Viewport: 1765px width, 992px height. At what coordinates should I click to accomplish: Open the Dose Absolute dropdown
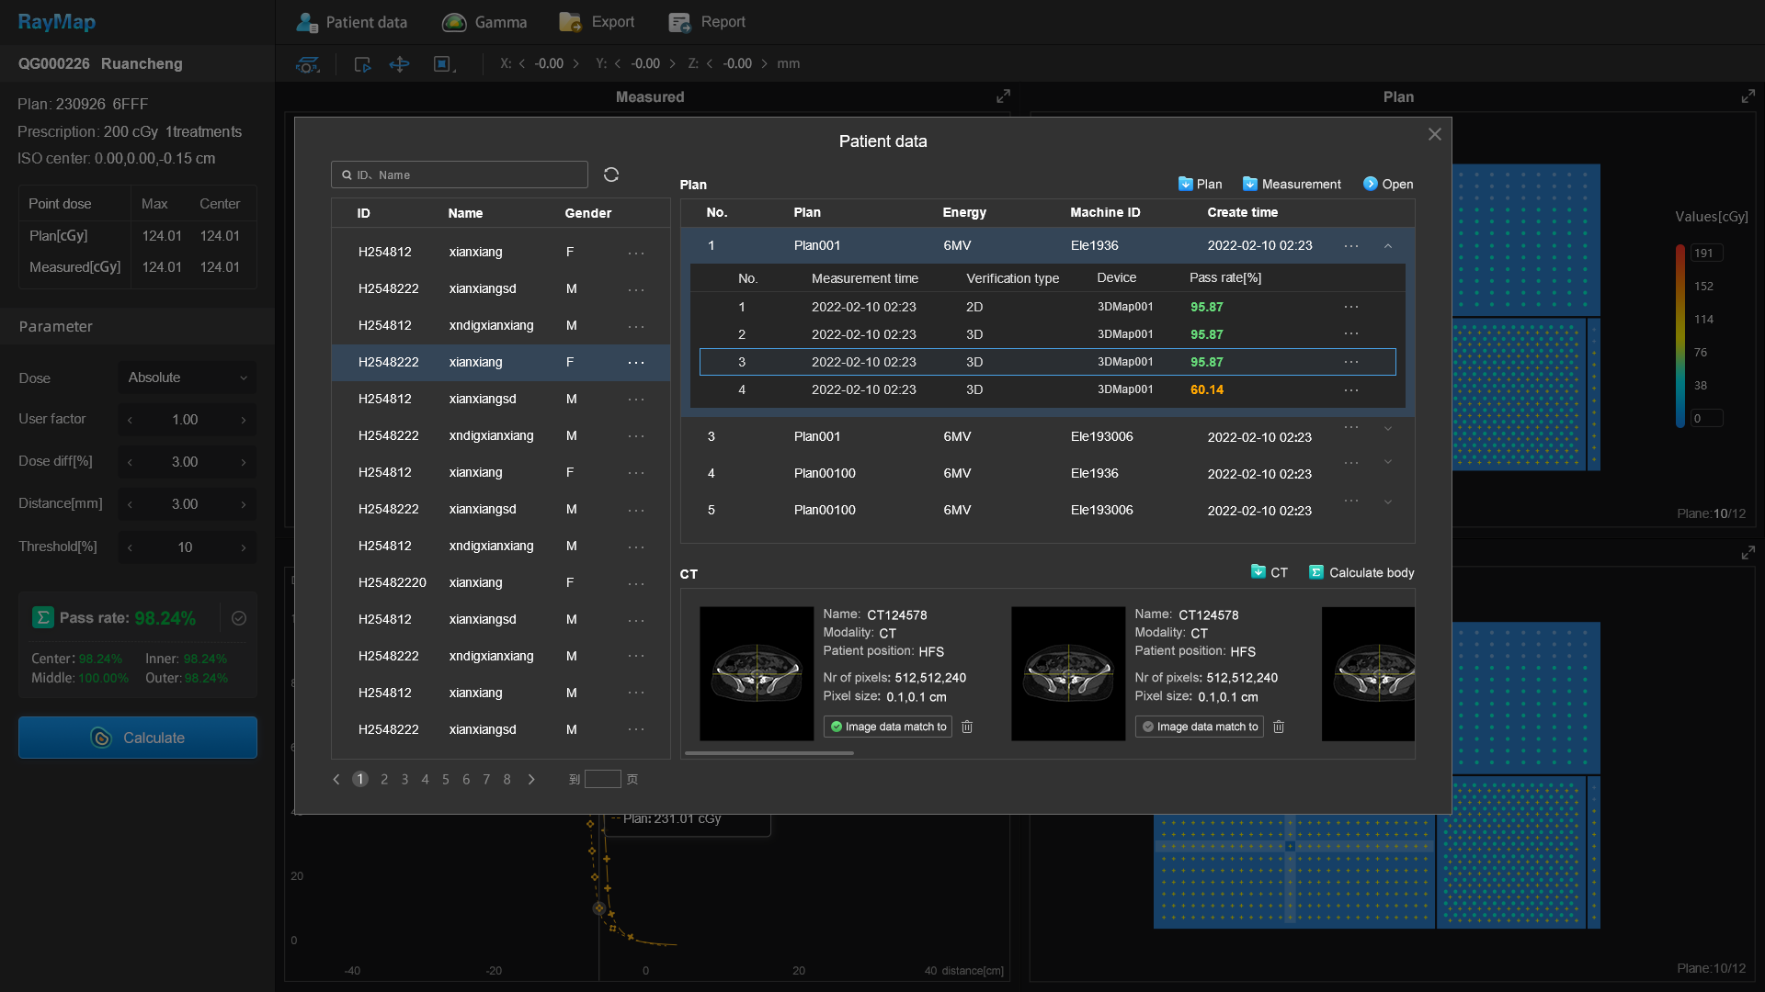tap(187, 378)
